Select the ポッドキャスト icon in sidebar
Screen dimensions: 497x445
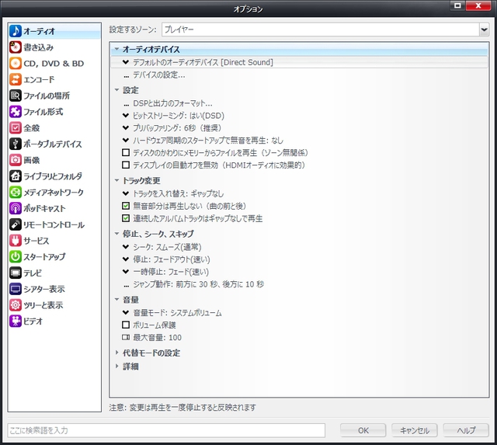coord(16,208)
